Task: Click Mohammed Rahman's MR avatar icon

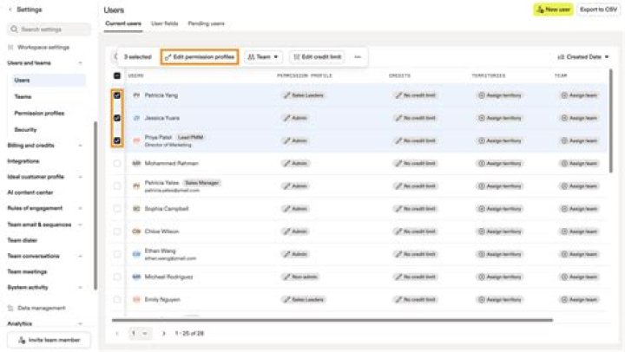Action: (x=136, y=163)
